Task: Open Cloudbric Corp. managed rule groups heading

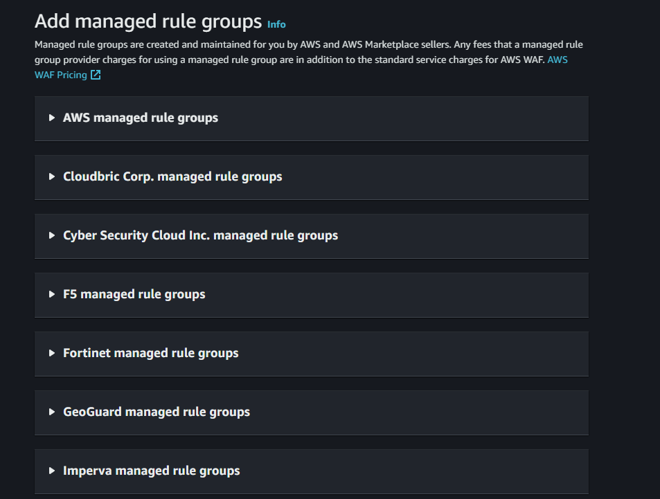Action: click(x=172, y=176)
